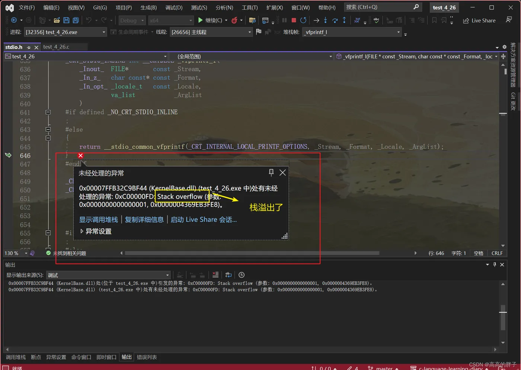
Task: Open the process dropdown test_4_26.exe
Action: click(65, 32)
